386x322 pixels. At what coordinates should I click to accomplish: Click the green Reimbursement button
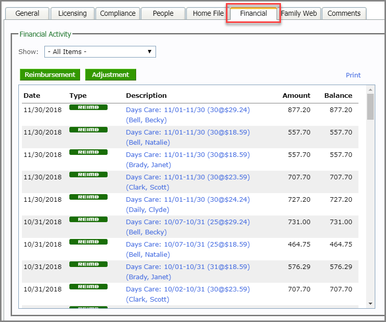[x=50, y=74]
